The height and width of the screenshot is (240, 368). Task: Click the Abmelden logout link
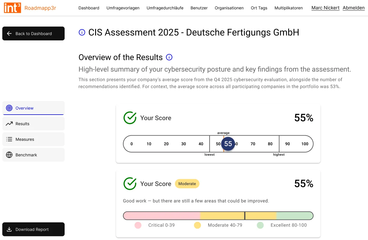click(x=354, y=8)
